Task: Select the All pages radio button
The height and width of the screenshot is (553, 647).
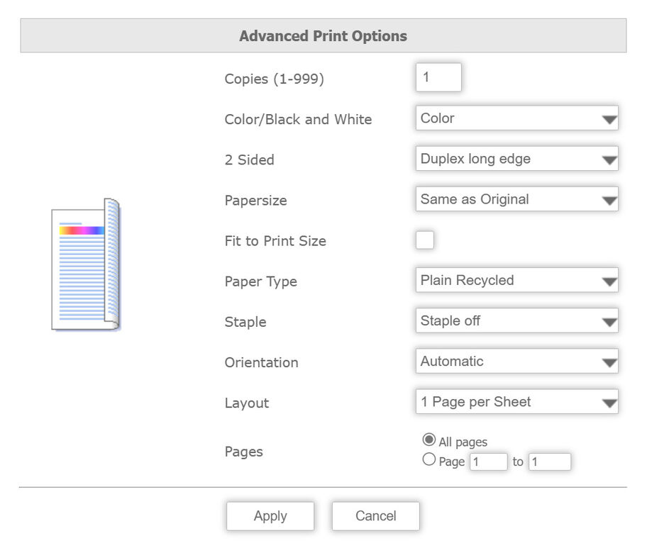Action: click(x=428, y=440)
